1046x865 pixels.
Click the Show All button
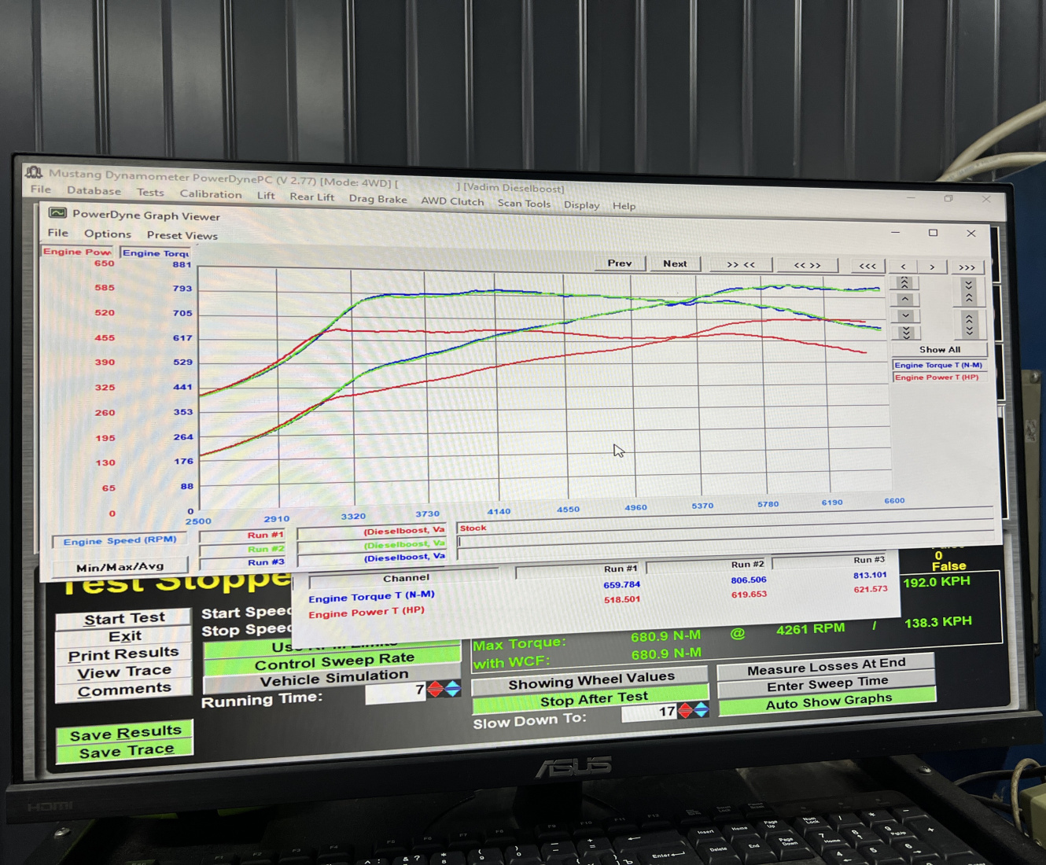click(x=940, y=350)
